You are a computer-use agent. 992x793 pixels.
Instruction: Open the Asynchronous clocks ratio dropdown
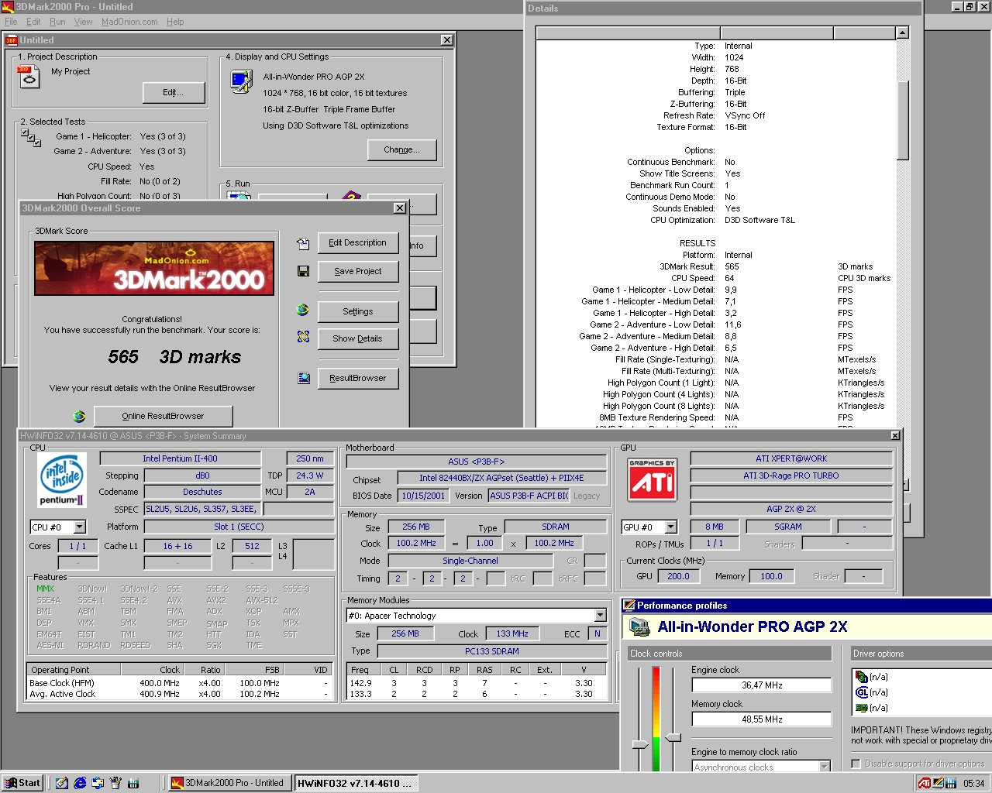[x=825, y=767]
